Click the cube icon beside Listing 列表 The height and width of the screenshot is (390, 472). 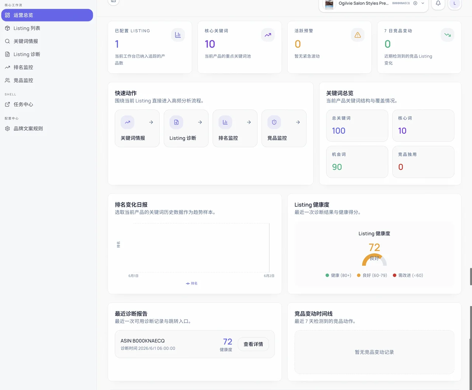[x=7, y=28]
